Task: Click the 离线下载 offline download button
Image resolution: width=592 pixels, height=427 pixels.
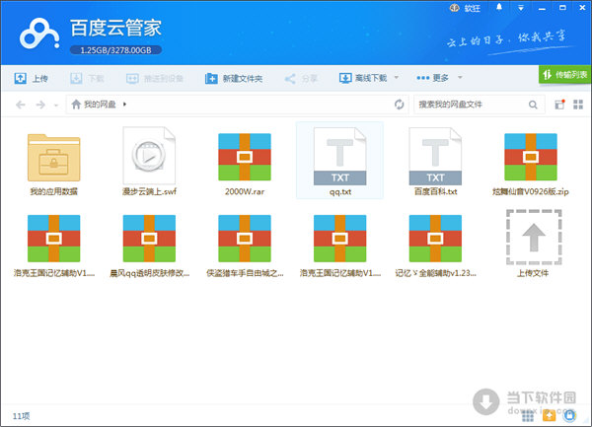Action: 363,78
